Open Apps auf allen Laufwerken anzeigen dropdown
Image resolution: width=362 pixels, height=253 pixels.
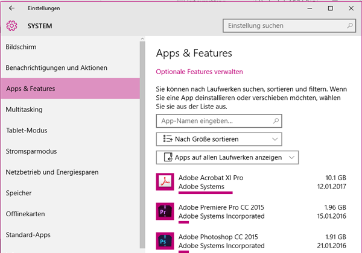click(x=227, y=158)
